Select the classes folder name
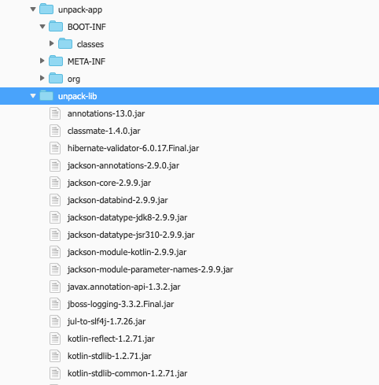Image resolution: width=379 pixels, height=385 pixels. click(90, 44)
